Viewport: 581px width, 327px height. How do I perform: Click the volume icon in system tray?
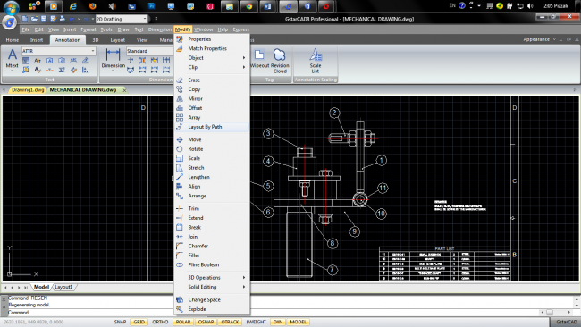530,5
